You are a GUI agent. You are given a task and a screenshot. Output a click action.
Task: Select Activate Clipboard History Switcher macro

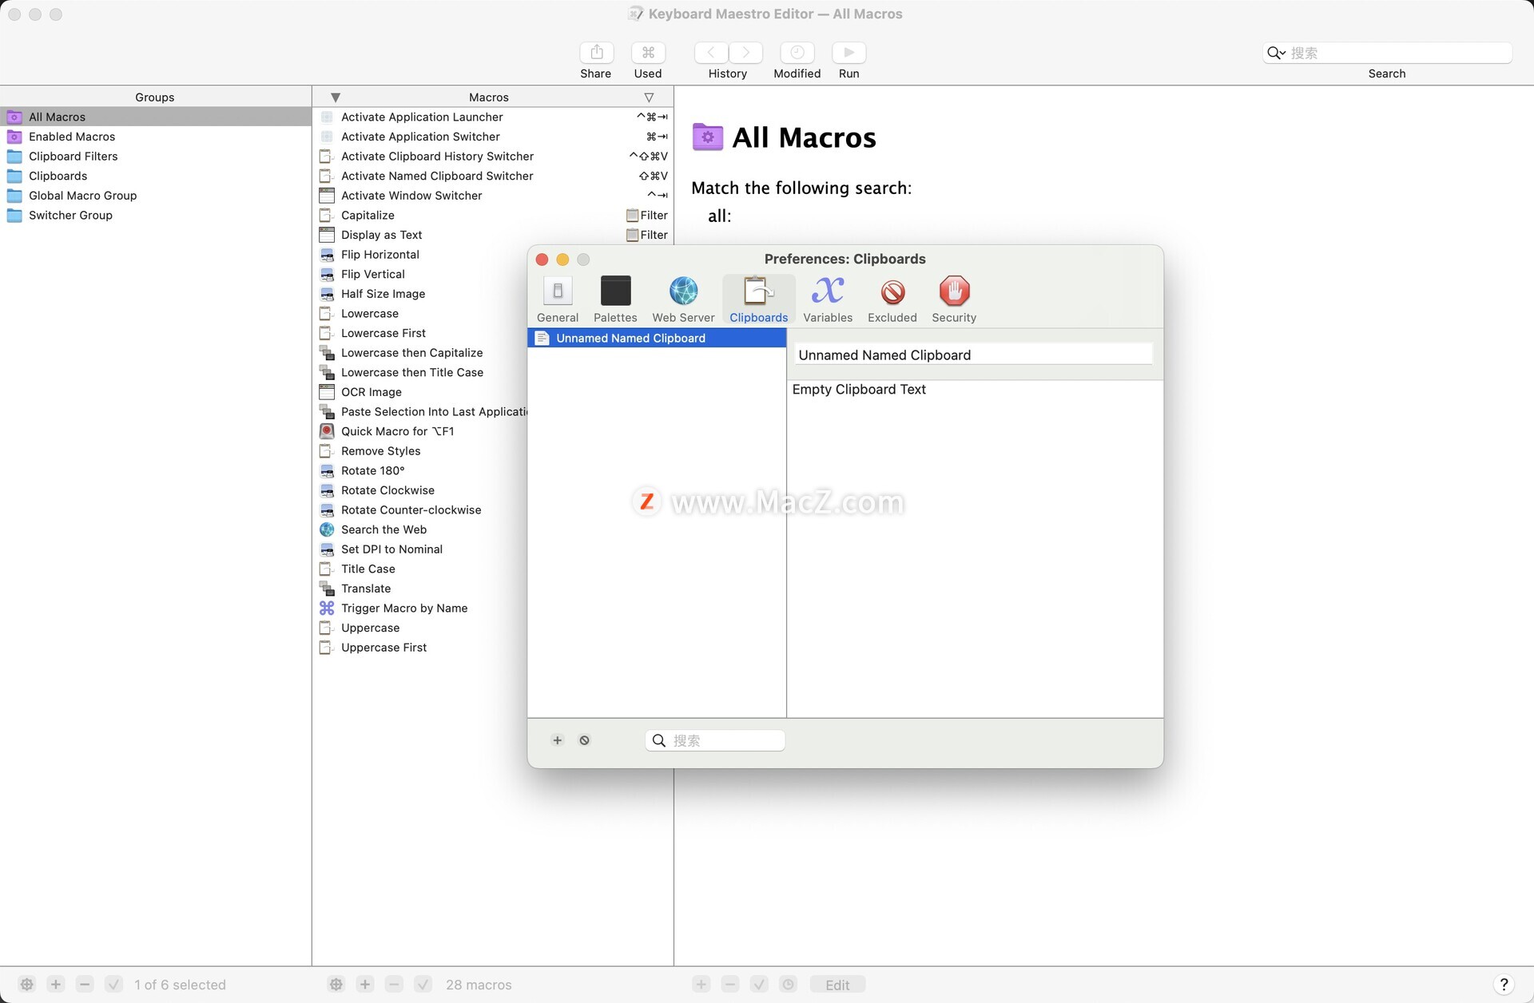point(493,156)
